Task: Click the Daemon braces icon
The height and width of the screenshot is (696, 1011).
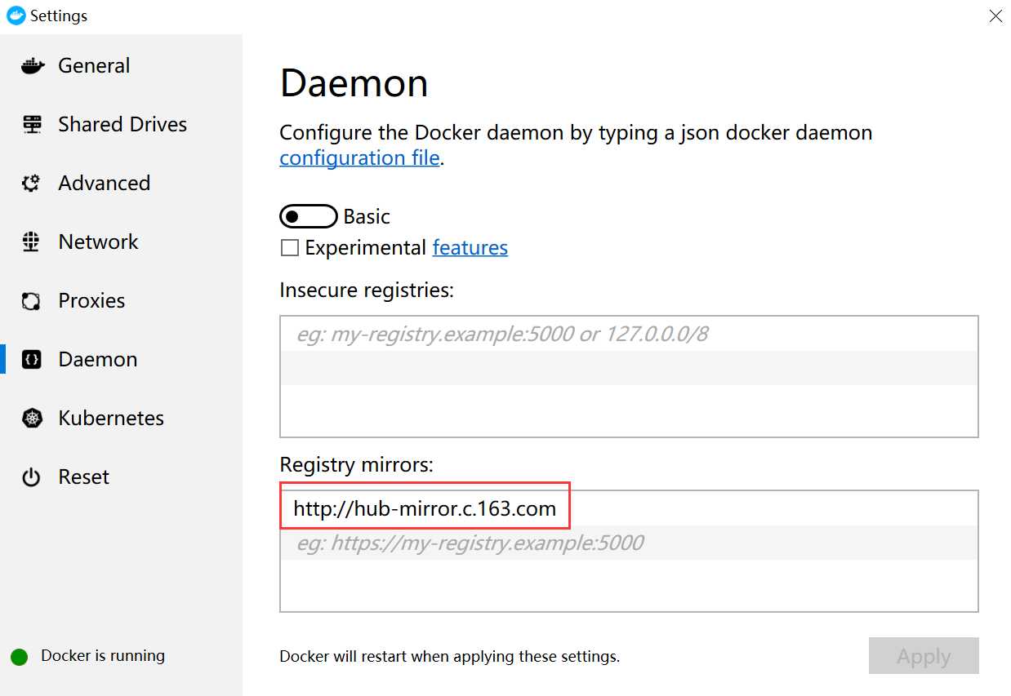Action: (x=31, y=360)
